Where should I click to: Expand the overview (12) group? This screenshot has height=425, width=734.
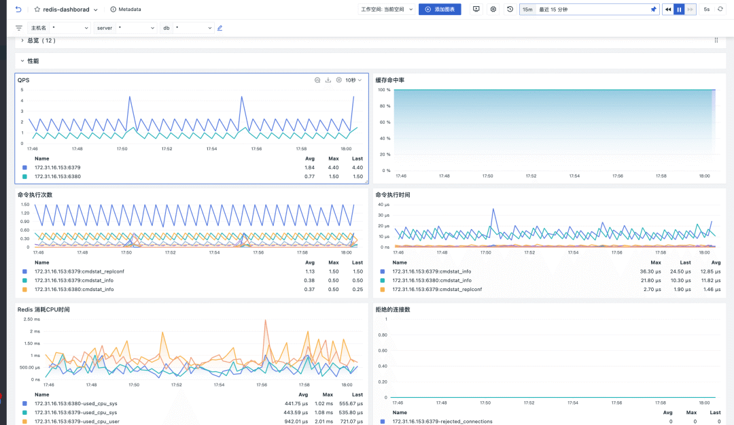(22, 40)
